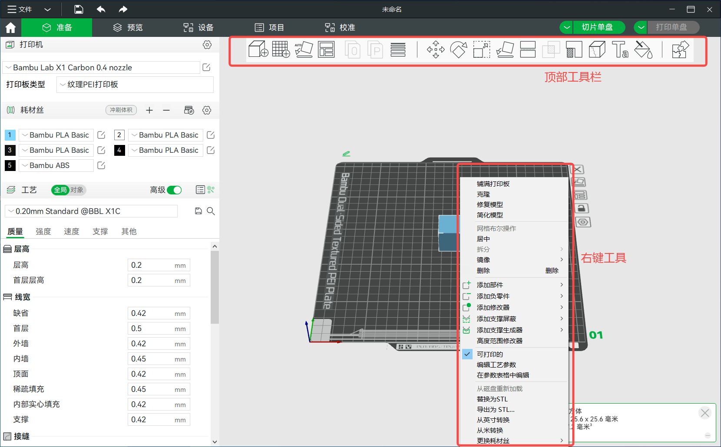The height and width of the screenshot is (447, 721).
Task: Click the filament 1 blue color swatch
Action: tap(10, 135)
